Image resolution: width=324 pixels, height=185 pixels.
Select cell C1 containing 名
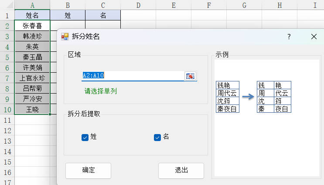103,15
